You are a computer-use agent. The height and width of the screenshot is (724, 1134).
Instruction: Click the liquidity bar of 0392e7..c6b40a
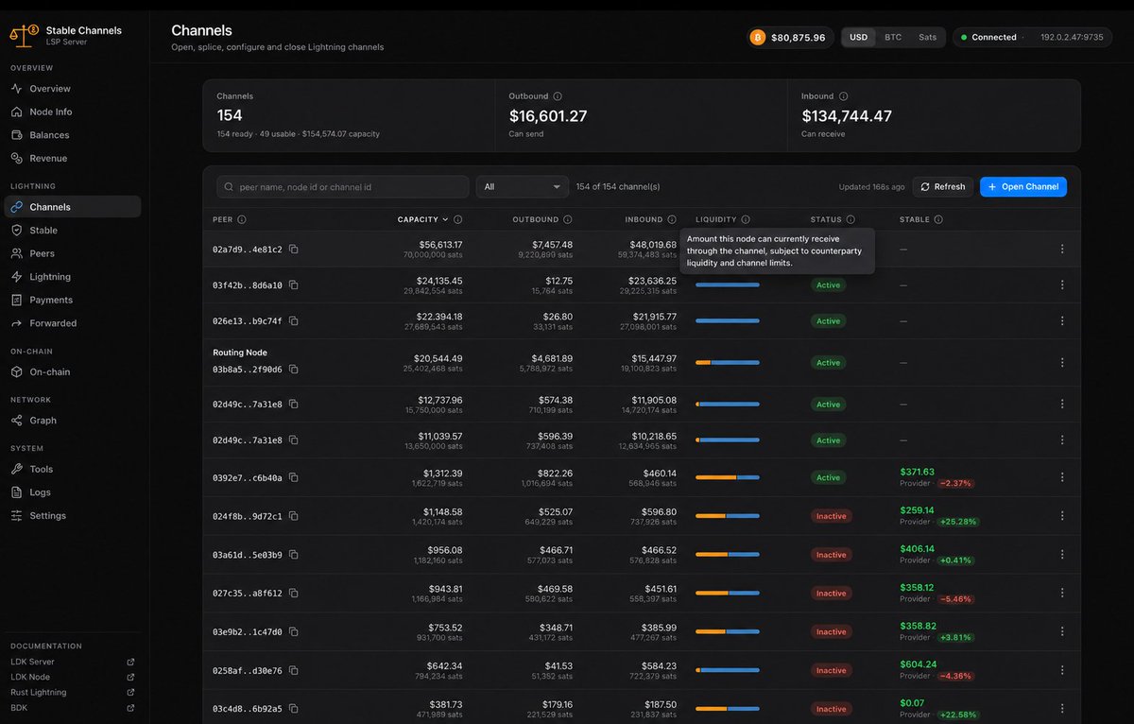click(x=728, y=478)
